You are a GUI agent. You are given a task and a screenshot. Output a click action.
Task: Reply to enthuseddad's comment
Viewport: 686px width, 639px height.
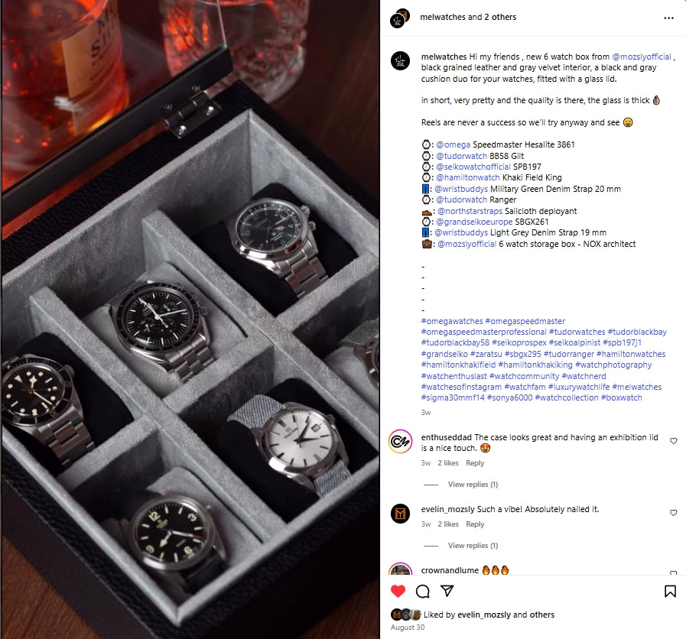(x=475, y=462)
